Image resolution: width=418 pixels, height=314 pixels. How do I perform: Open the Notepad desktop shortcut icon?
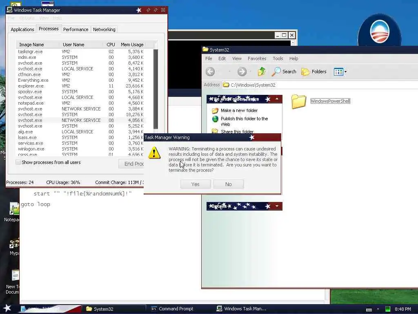click(14, 209)
